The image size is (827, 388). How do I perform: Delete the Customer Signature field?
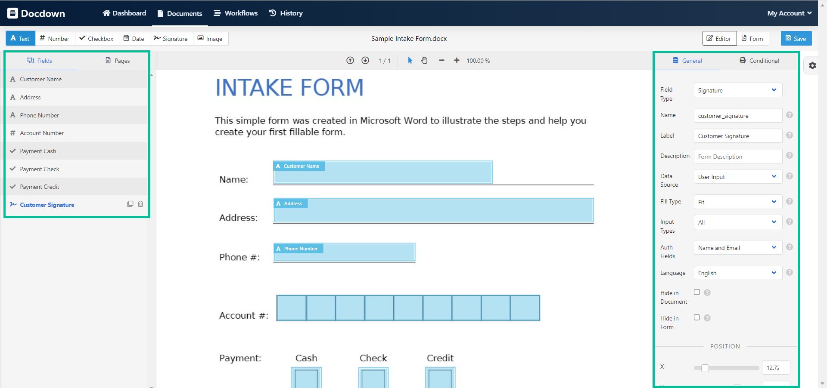(x=140, y=204)
